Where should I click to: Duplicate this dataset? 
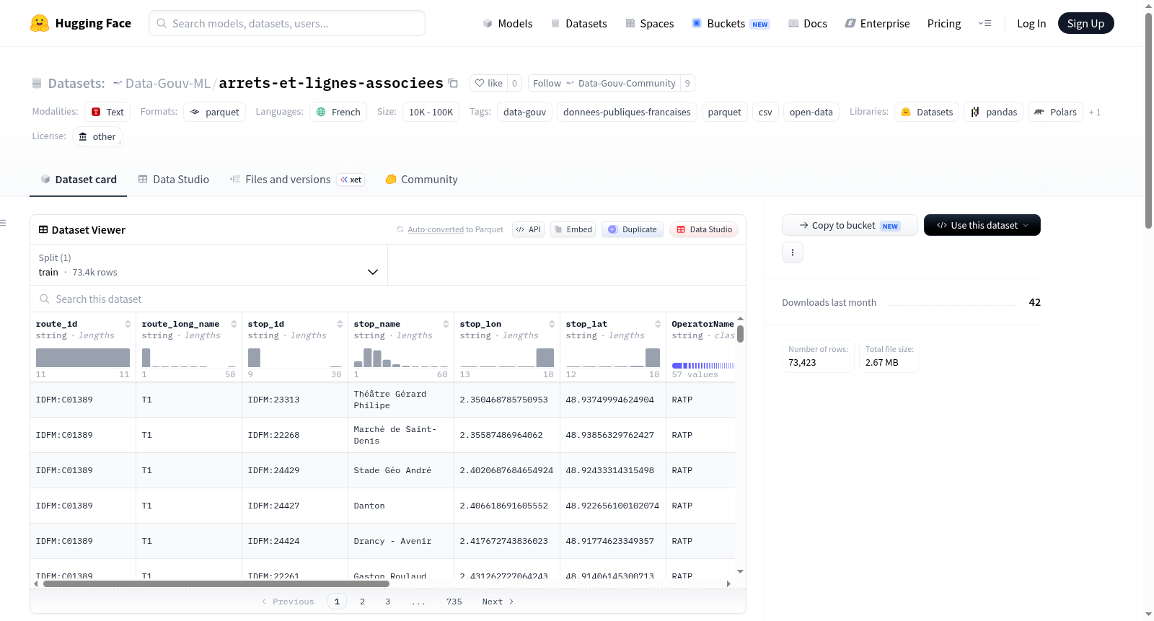633,229
